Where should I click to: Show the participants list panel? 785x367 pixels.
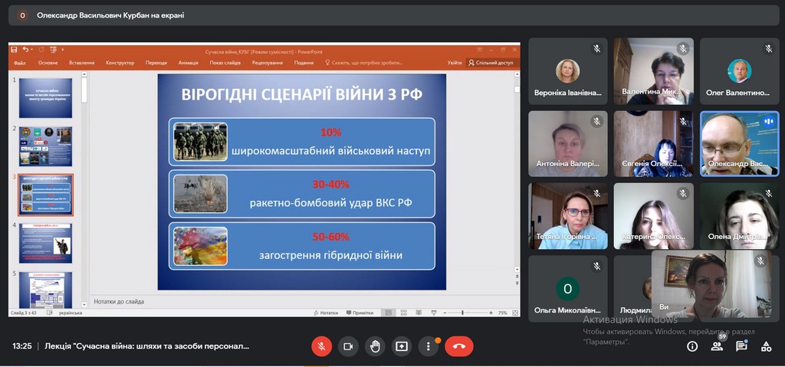point(717,346)
